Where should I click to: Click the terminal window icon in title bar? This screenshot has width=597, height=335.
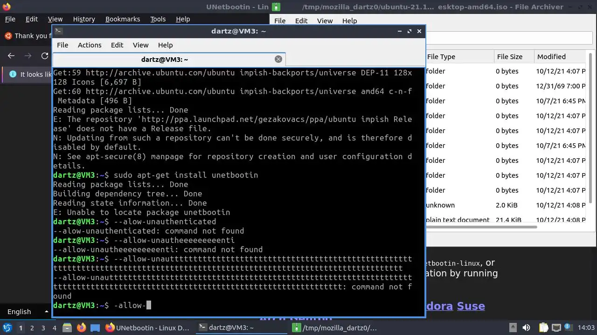tap(58, 31)
